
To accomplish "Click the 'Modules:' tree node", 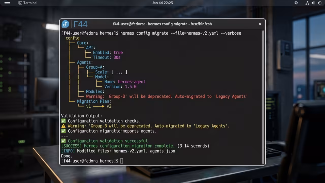I will 95,91.
